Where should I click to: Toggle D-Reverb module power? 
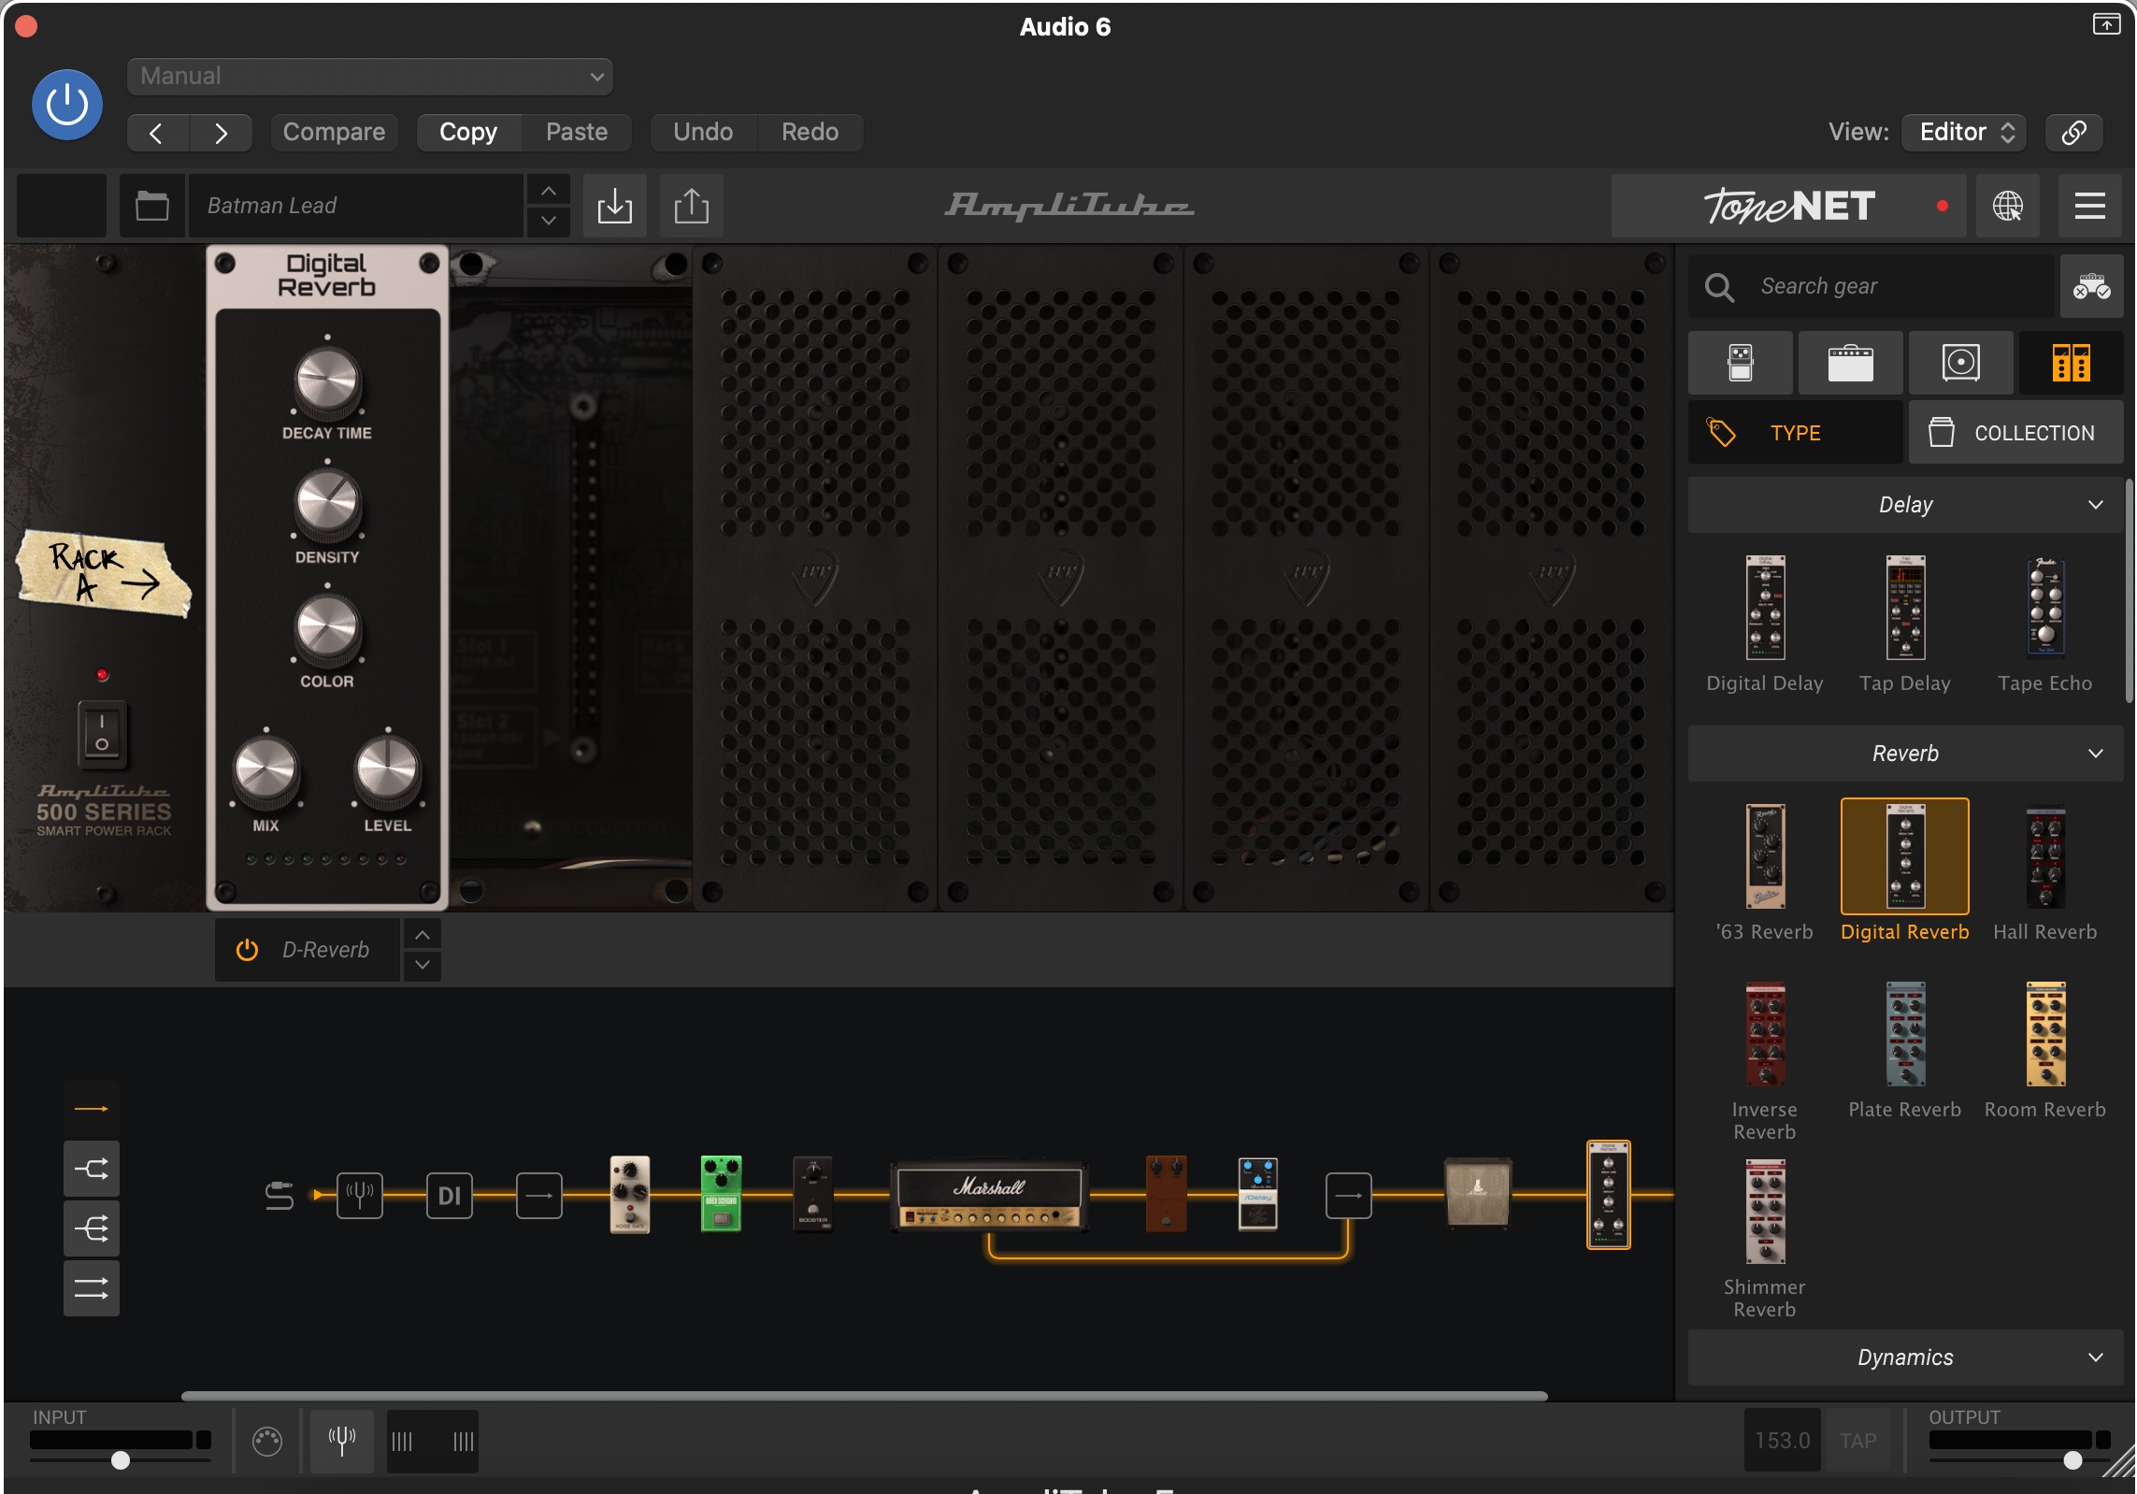point(247,950)
